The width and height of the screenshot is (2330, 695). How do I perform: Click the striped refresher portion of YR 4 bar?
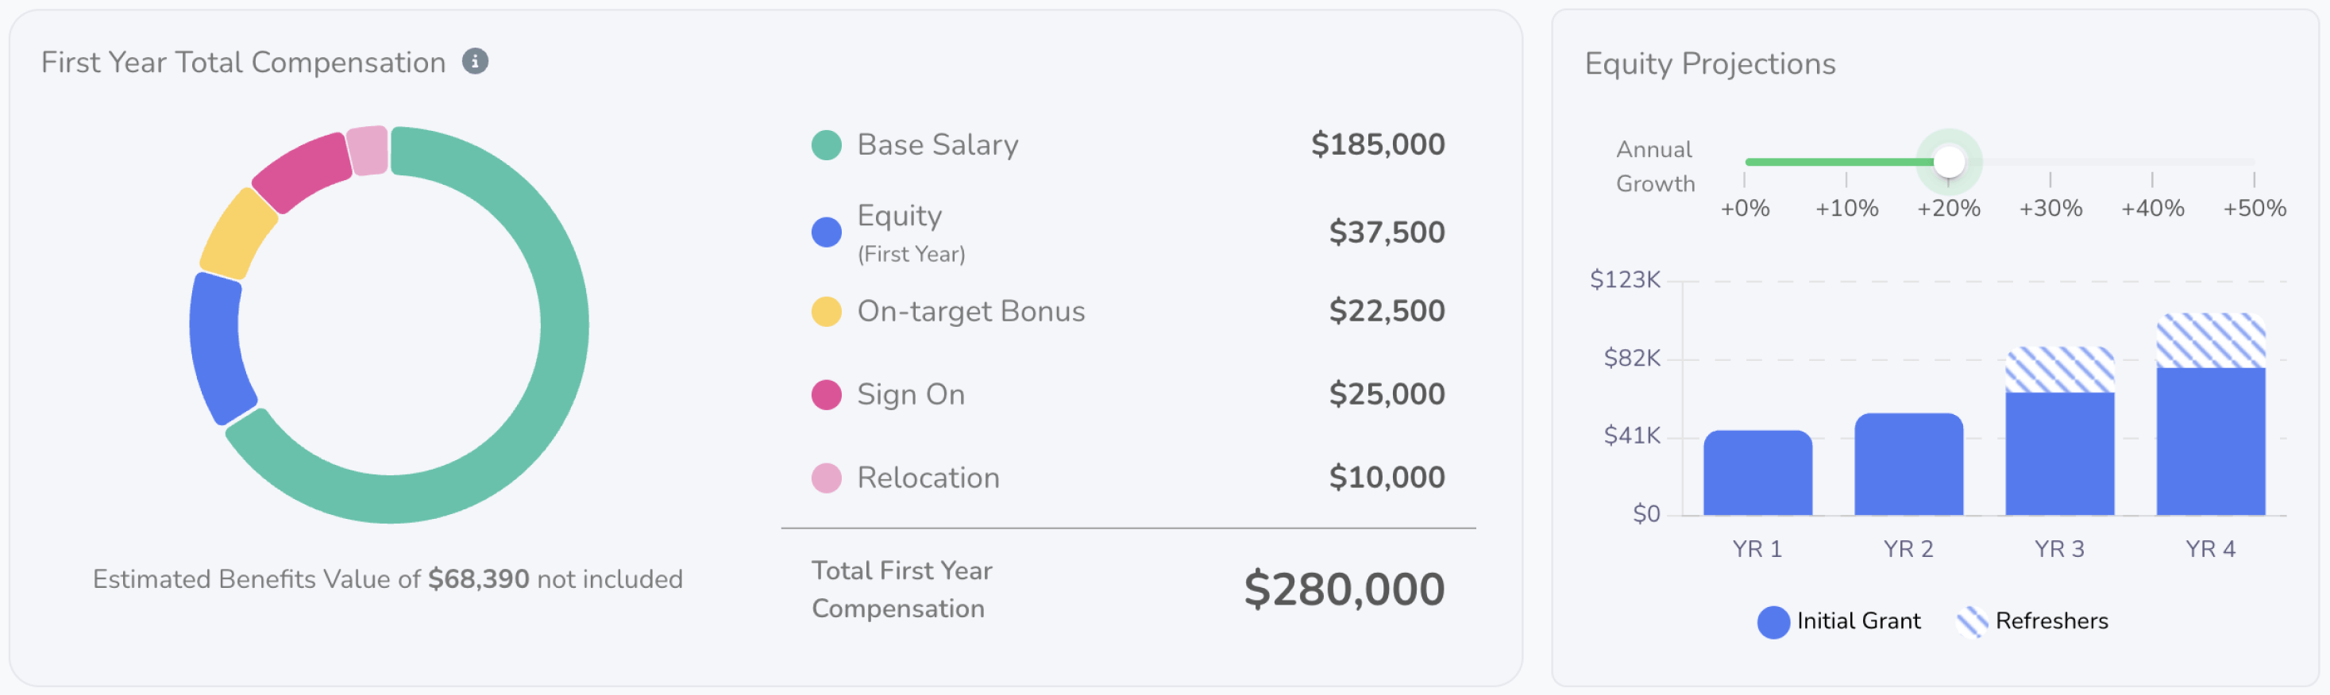tap(2211, 340)
